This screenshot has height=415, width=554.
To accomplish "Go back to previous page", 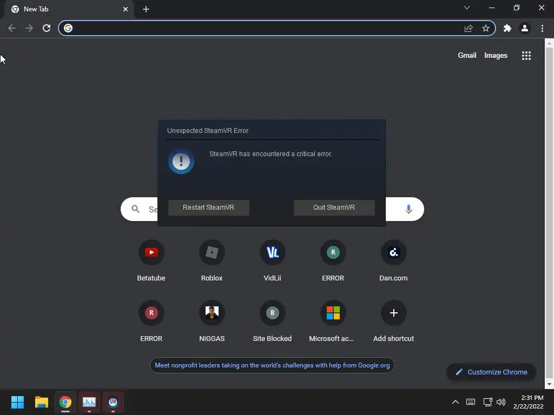I will click(12, 28).
